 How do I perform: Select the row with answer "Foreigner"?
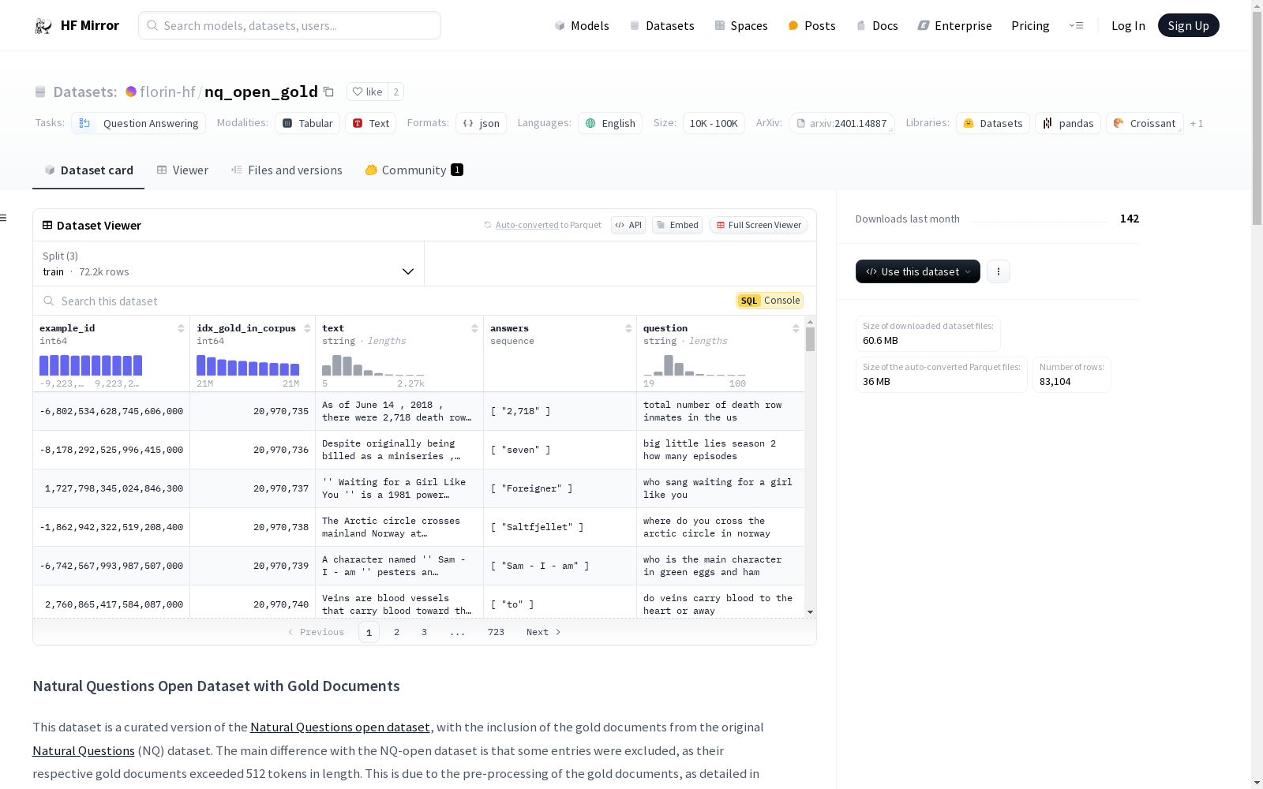click(418, 488)
